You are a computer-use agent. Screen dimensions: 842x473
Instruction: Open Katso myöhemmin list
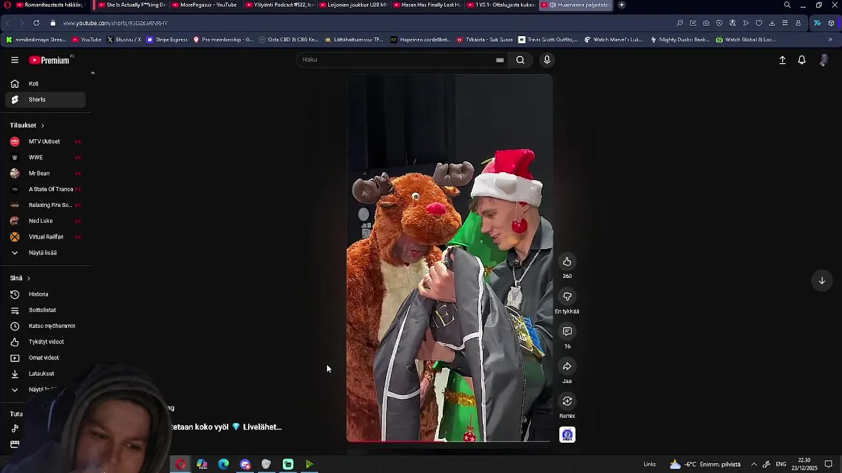(45, 326)
